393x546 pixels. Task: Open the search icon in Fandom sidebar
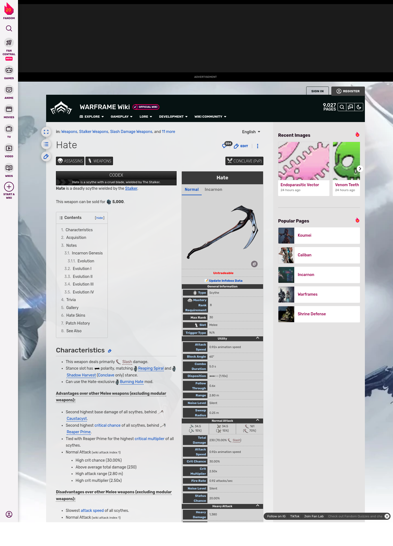point(9,28)
